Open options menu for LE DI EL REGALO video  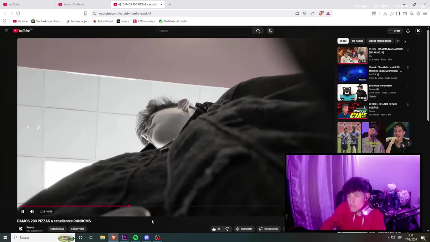[408, 105]
